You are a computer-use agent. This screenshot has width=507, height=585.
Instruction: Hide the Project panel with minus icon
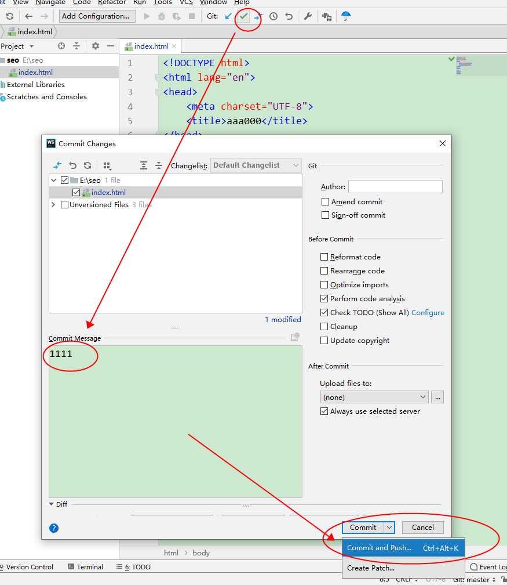click(x=110, y=46)
